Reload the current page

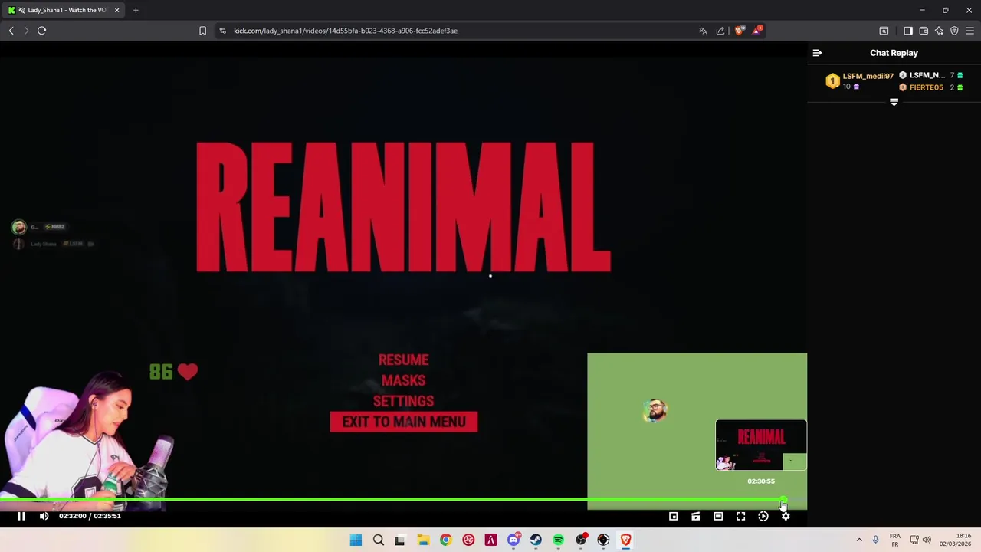pyautogui.click(x=42, y=31)
